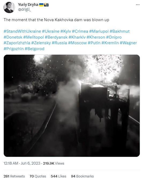The image size is (143, 182).
Task: Open the #StandWithUkraine hashtag
Action: 22,31
